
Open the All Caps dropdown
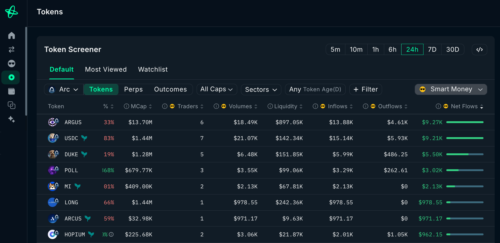(x=217, y=89)
